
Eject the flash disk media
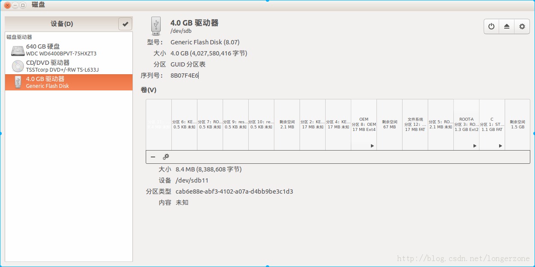(x=507, y=26)
